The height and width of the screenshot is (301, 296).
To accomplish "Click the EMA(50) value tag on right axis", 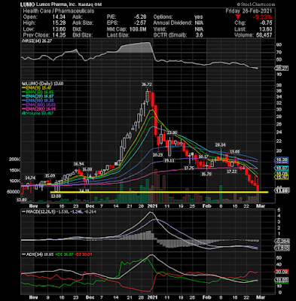I will coord(282,160).
